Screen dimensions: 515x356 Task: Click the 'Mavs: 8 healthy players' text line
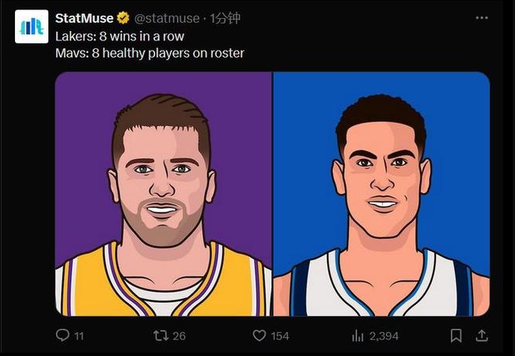(x=150, y=53)
